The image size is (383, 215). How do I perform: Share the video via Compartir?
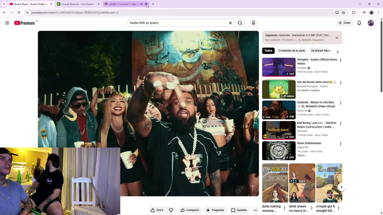tap(190, 210)
